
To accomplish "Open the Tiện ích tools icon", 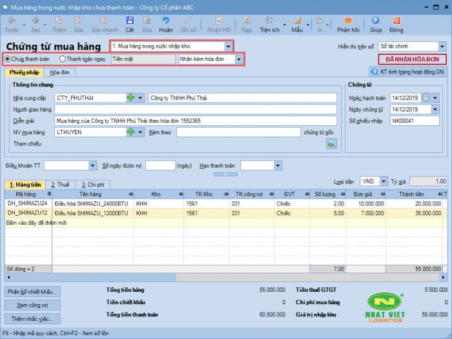I will [x=269, y=24].
